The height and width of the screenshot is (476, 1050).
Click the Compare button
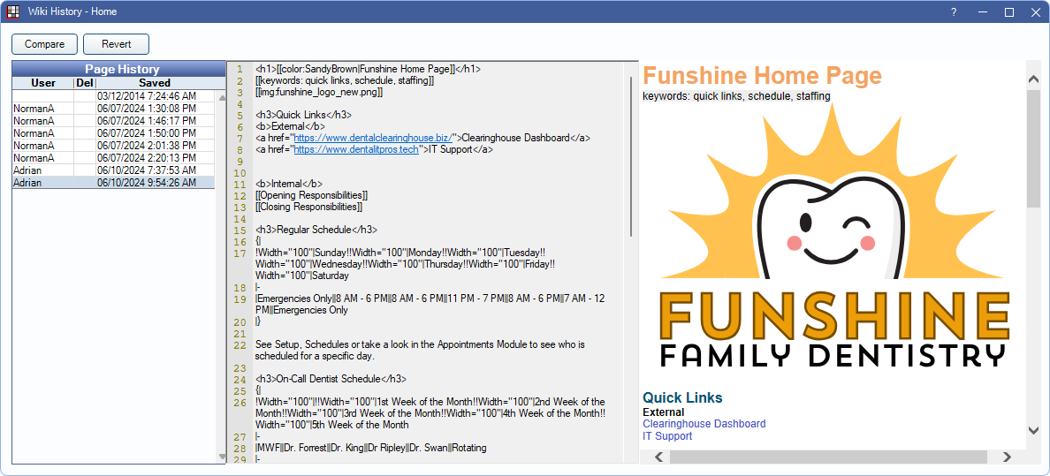(44, 44)
